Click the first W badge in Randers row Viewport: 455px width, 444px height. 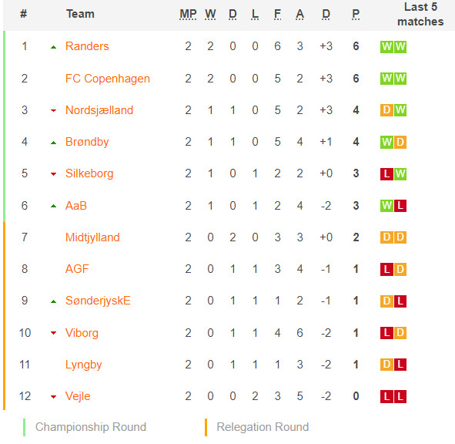386,47
